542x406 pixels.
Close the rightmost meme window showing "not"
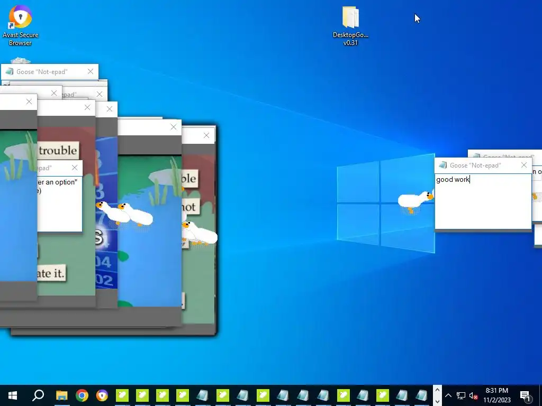click(x=206, y=135)
